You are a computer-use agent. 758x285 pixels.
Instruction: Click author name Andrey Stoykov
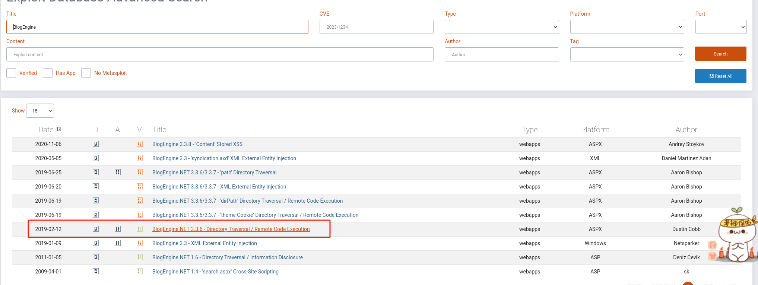click(686, 144)
